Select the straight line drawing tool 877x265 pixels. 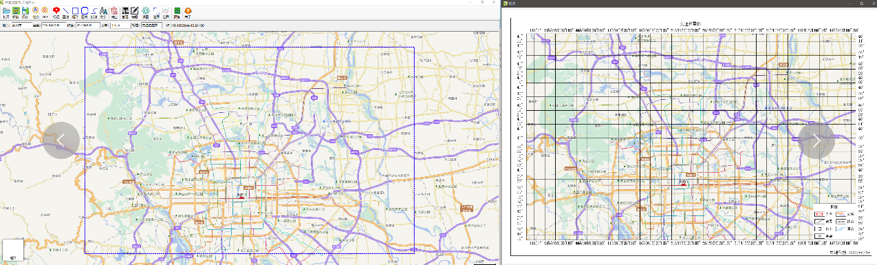coord(65,11)
